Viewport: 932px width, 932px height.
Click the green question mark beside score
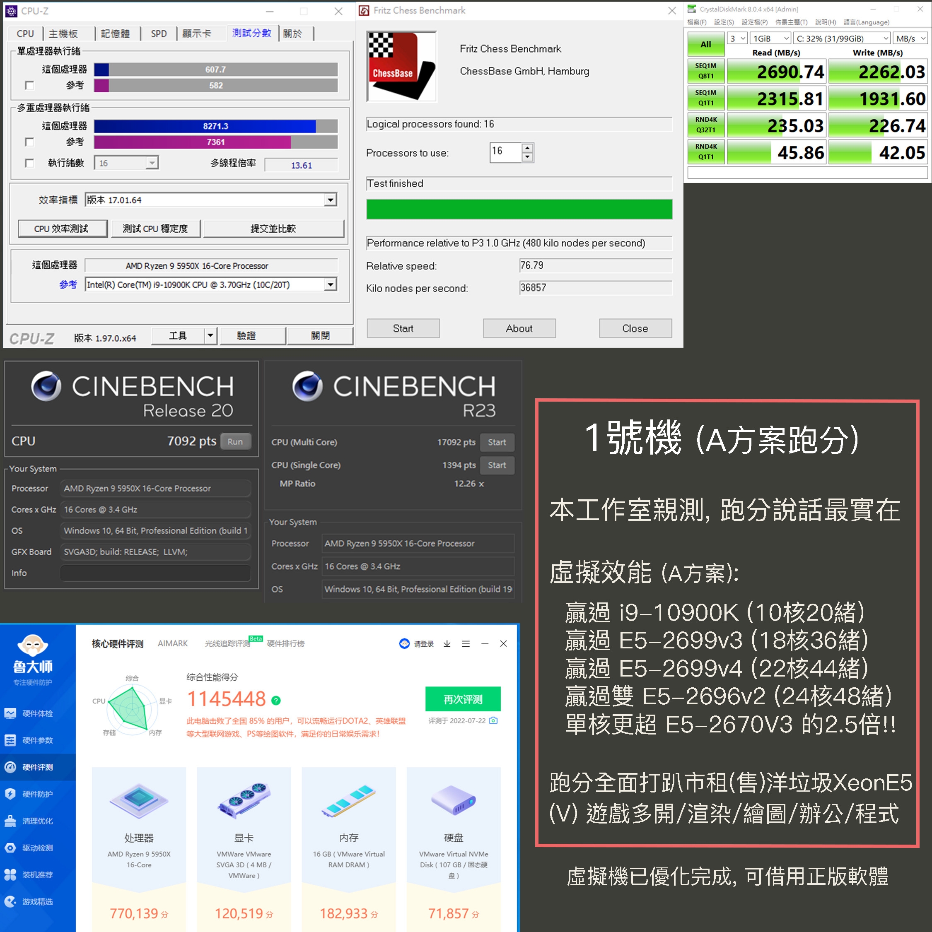coord(276,701)
